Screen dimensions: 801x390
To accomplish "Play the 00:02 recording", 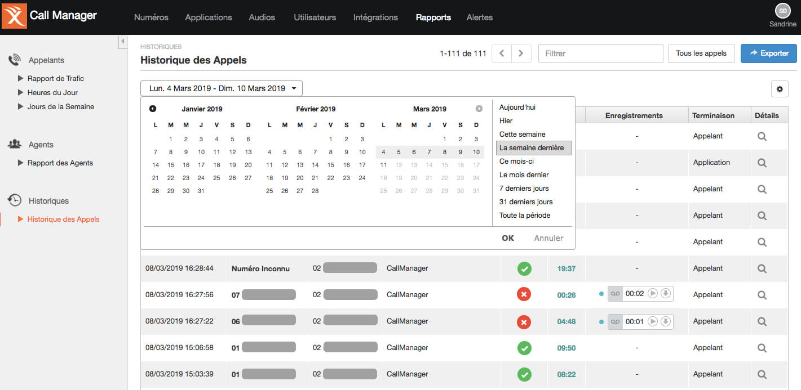I will (x=653, y=293).
